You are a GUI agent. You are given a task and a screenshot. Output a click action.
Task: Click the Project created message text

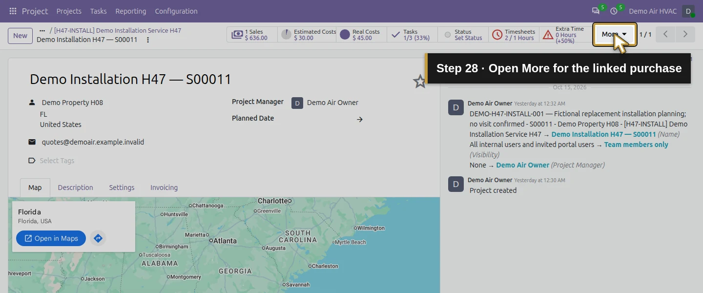coord(493,190)
